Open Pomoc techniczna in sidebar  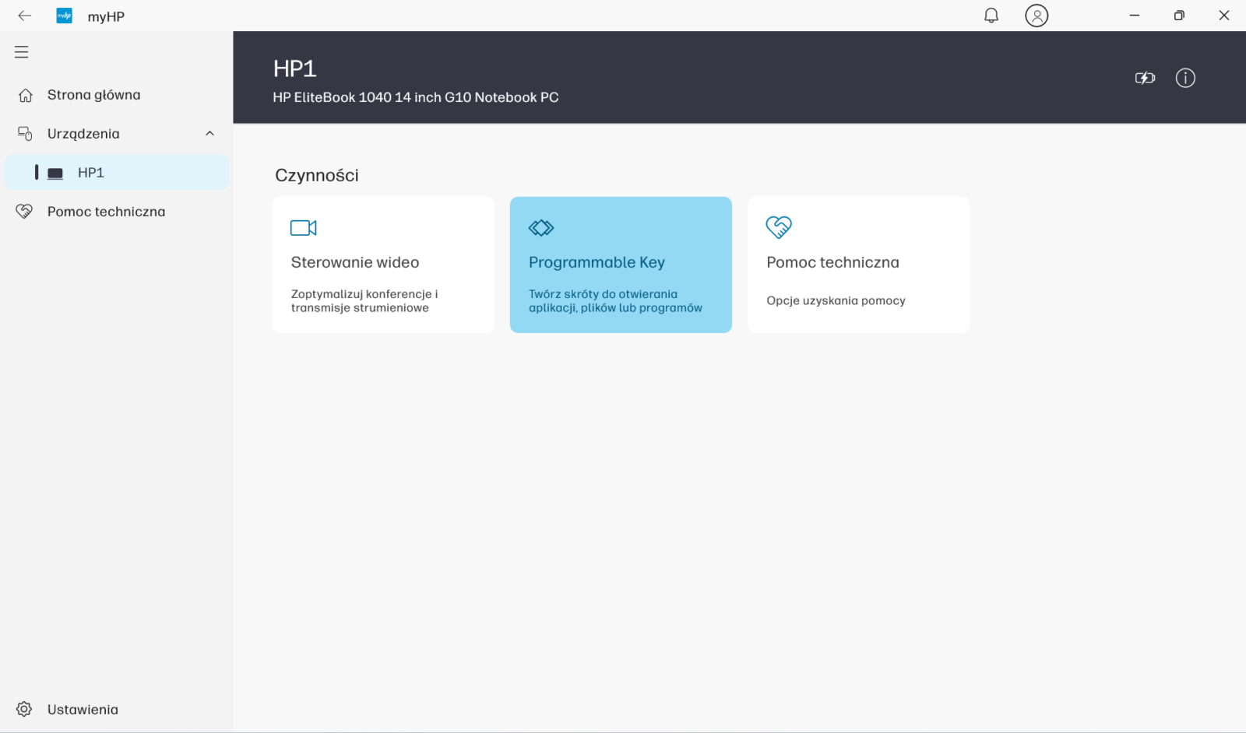click(106, 212)
